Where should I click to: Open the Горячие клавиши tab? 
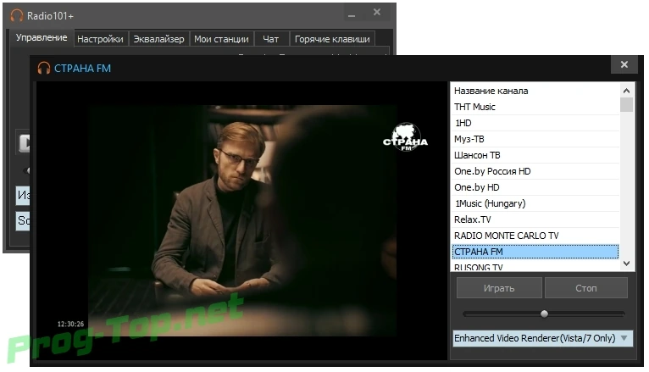point(332,39)
